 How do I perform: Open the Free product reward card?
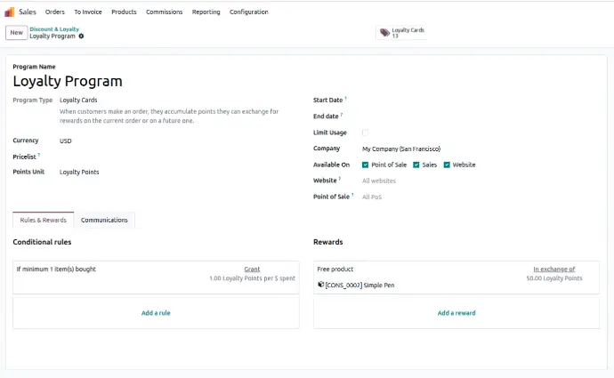[x=456, y=277]
